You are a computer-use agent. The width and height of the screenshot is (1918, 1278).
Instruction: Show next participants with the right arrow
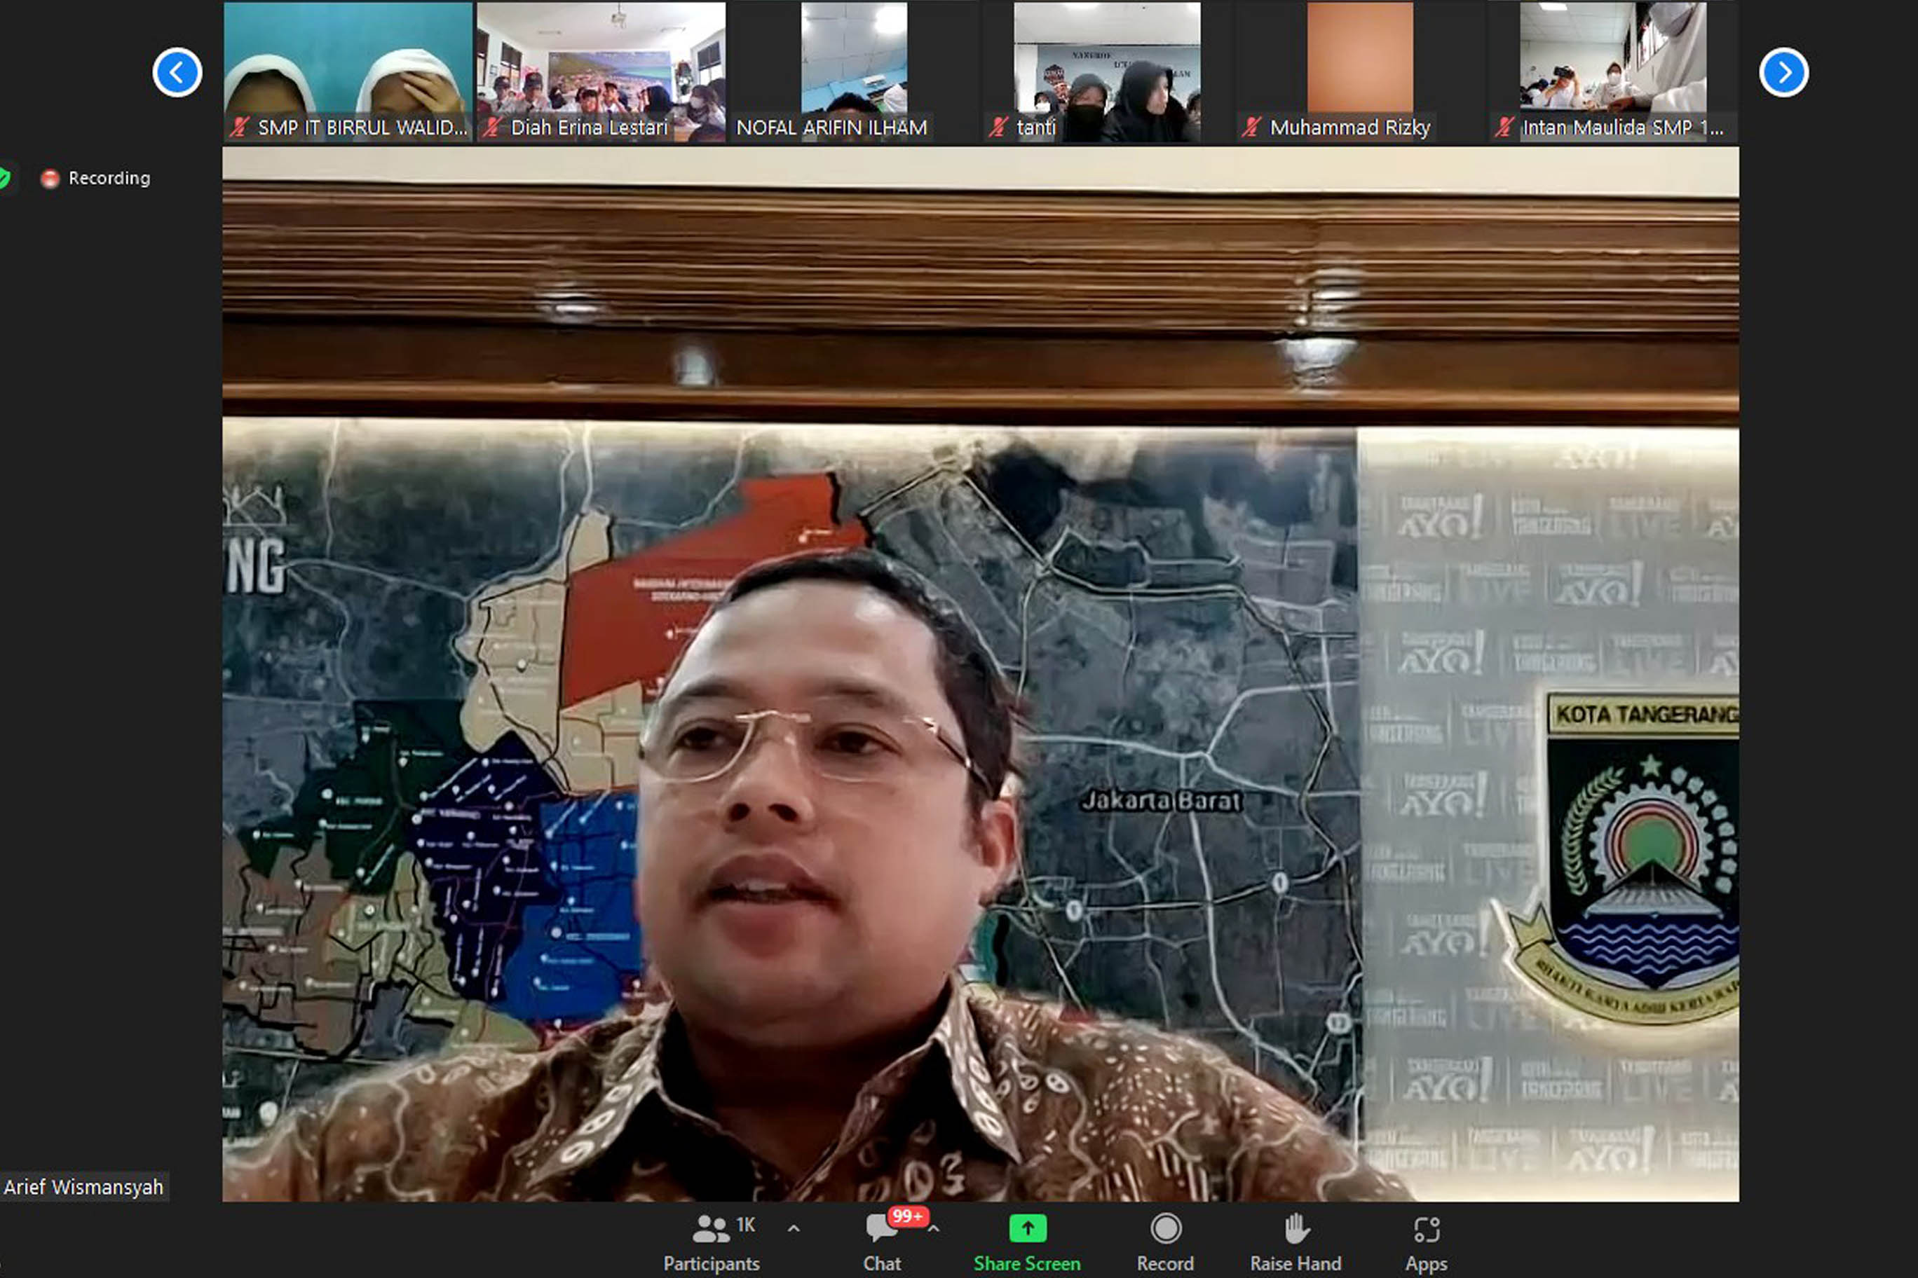1783,73
